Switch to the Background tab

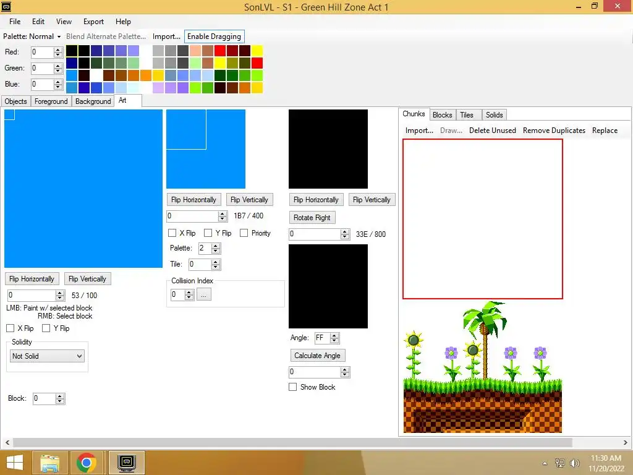(x=93, y=101)
